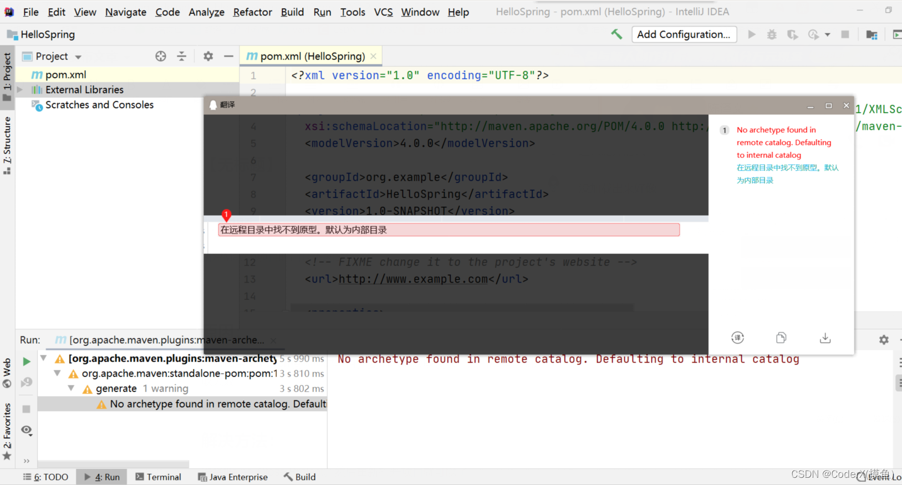Expand External Libraries tree node
Image resolution: width=902 pixels, height=485 pixels.
[x=20, y=89]
